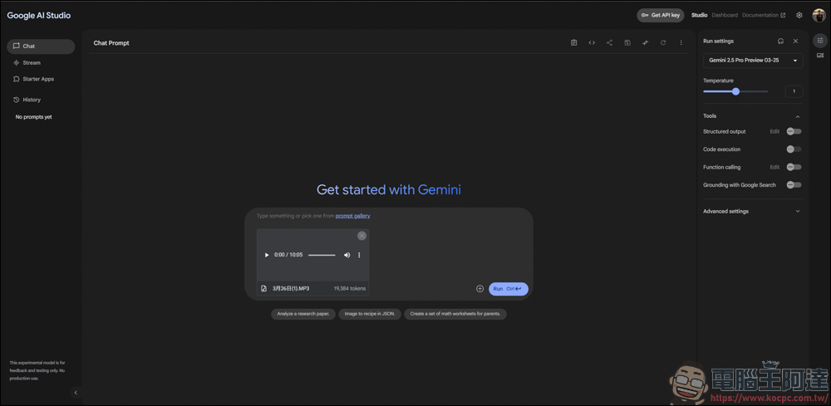Open the Documentation link
Viewport: 831px width, 406px height.
pos(764,15)
